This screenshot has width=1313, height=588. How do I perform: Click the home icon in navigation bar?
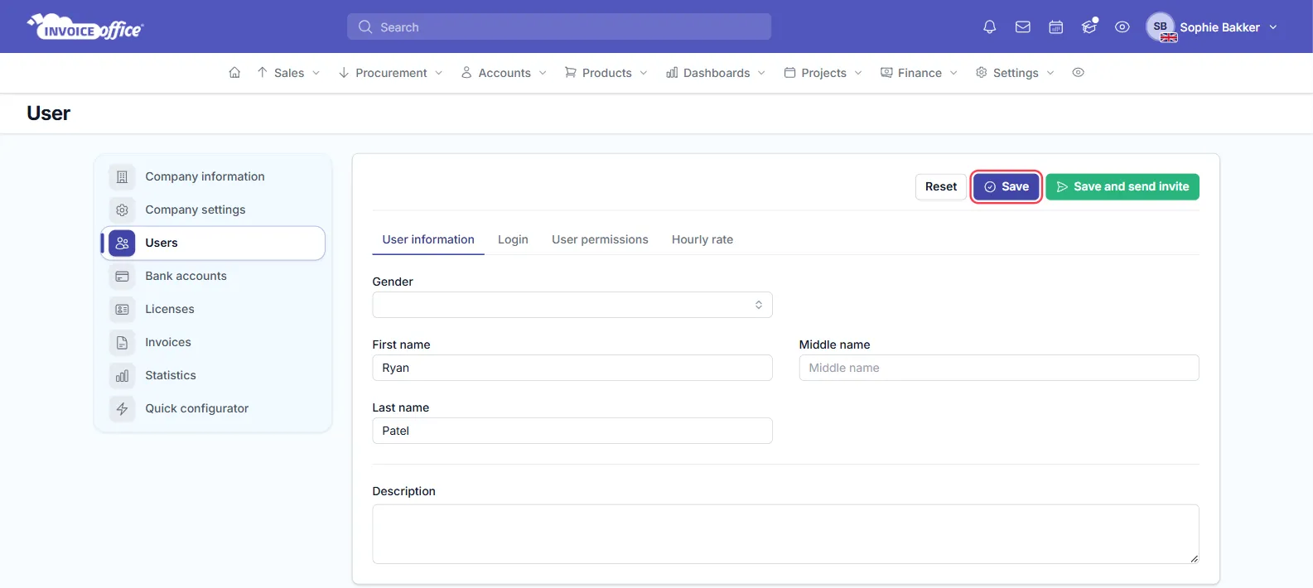[x=234, y=73]
